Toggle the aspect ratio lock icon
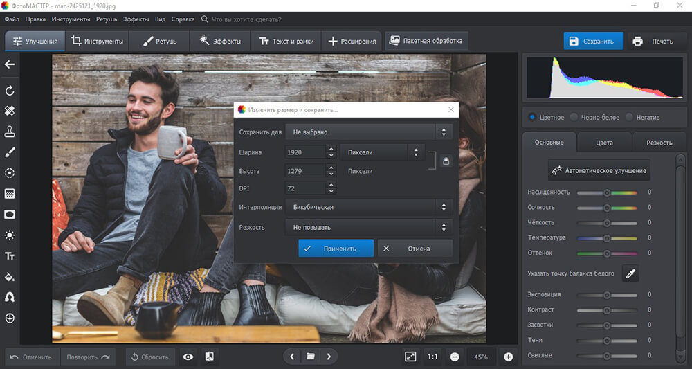The image size is (692, 369). point(446,161)
